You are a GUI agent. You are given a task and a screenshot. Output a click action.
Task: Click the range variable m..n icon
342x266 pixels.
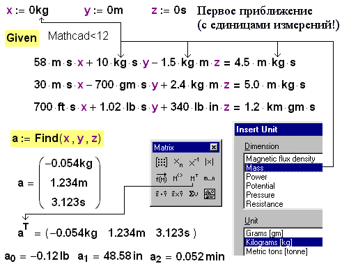pyautogui.click(x=210, y=178)
